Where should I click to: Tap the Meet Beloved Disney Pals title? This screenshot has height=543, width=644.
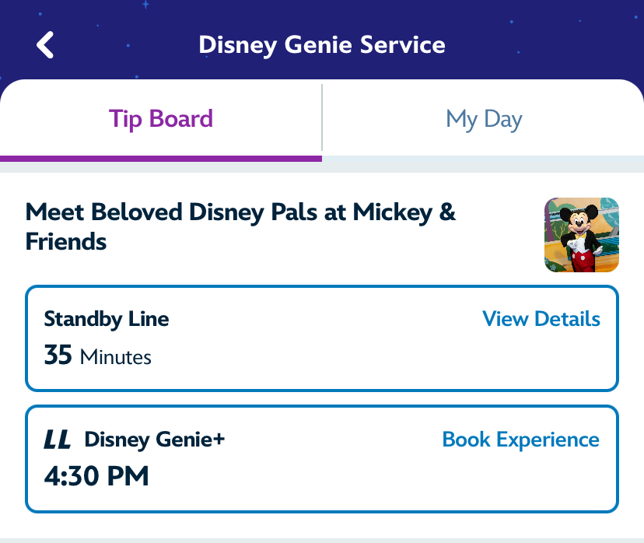click(241, 226)
